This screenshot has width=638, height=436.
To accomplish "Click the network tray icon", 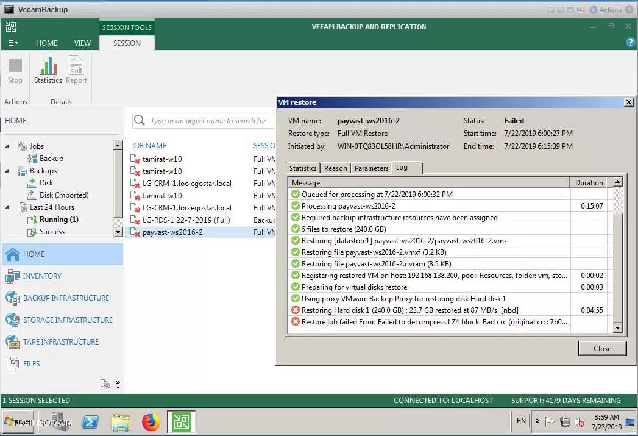I will [565, 422].
